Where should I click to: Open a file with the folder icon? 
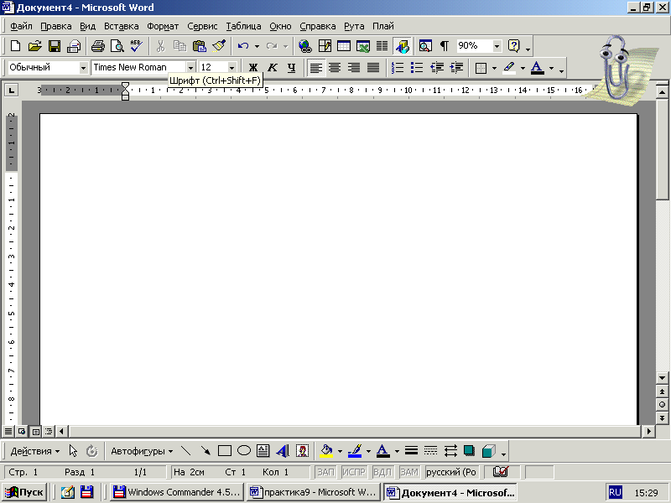pos(35,46)
